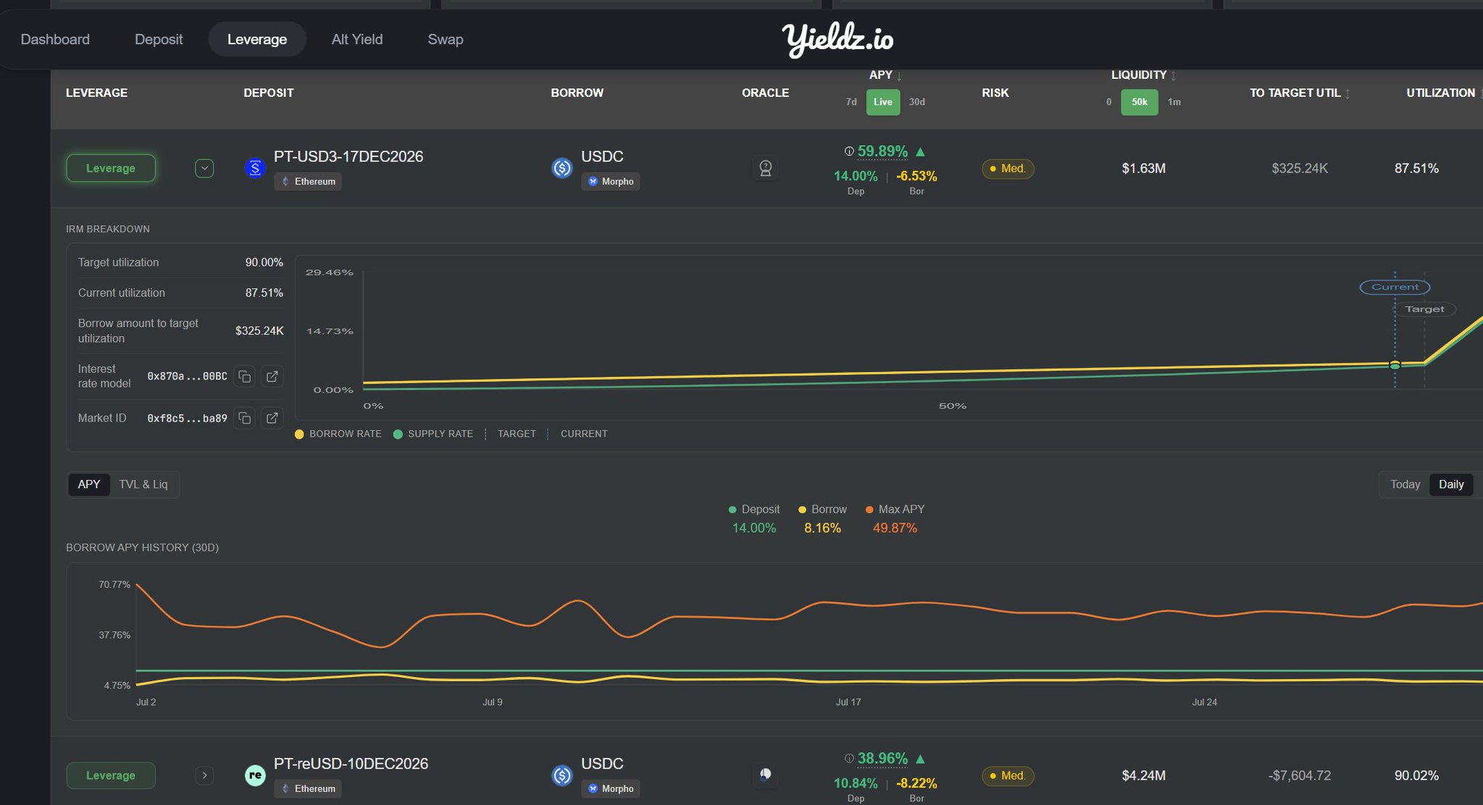Viewport: 1483px width, 805px height.
Task: Set liquidity filter to 1m
Action: coord(1174,102)
